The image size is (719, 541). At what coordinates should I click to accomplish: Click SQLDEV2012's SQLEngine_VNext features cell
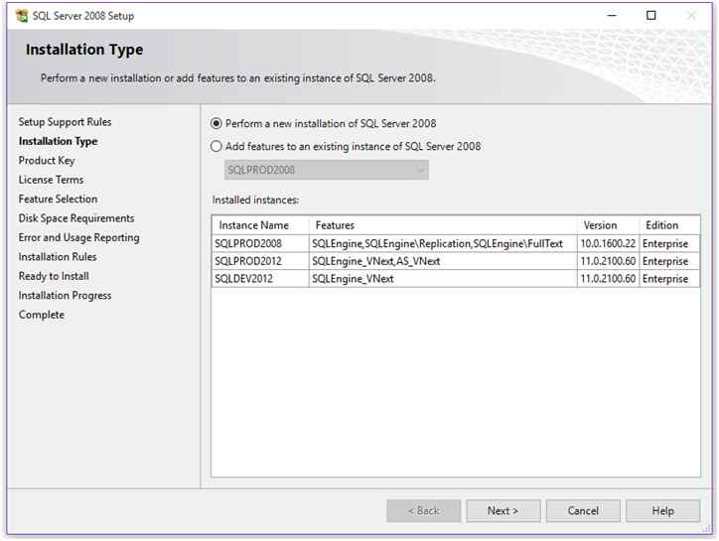(x=443, y=278)
